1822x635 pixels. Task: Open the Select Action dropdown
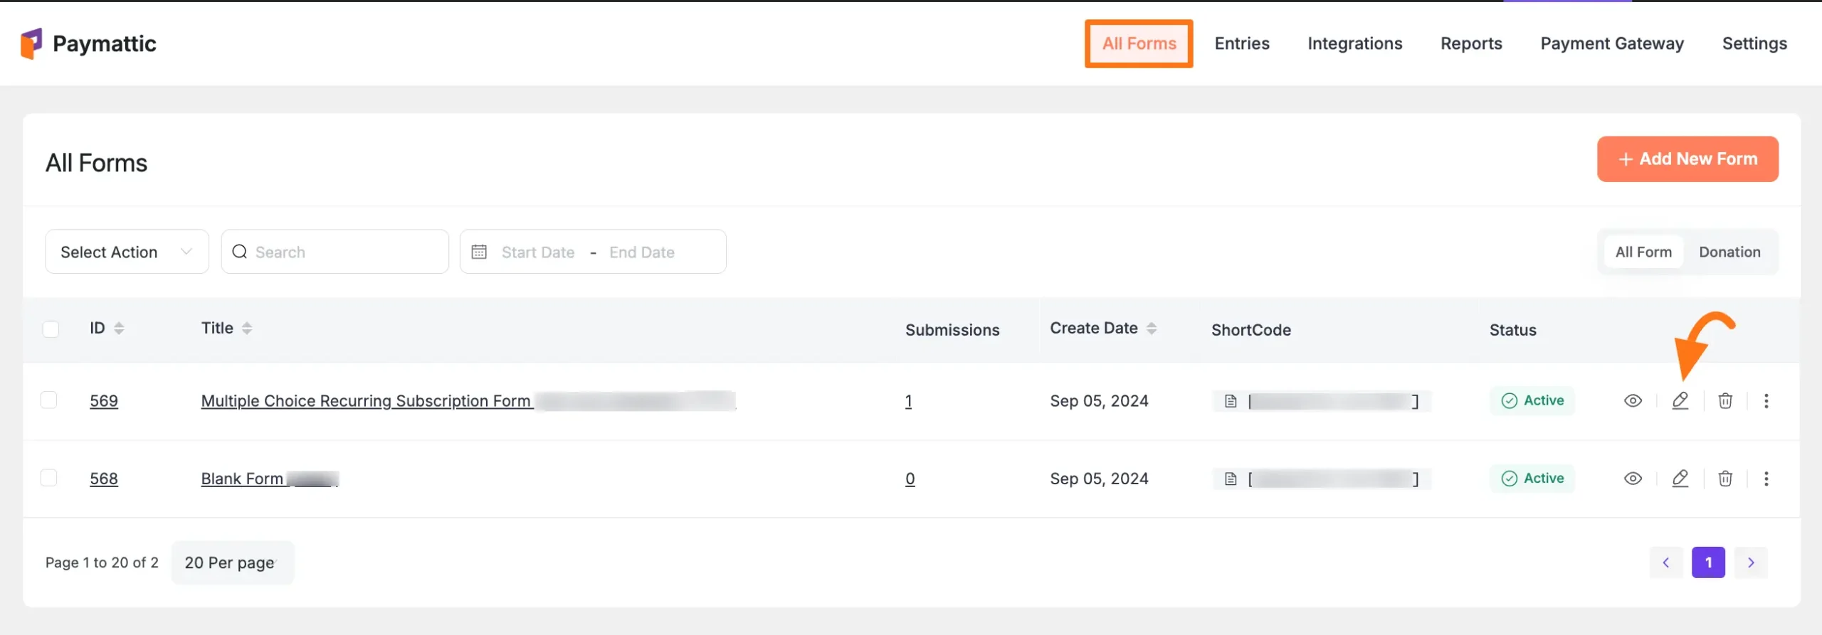click(x=127, y=252)
